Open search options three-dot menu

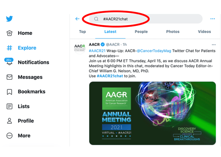coord(213,19)
